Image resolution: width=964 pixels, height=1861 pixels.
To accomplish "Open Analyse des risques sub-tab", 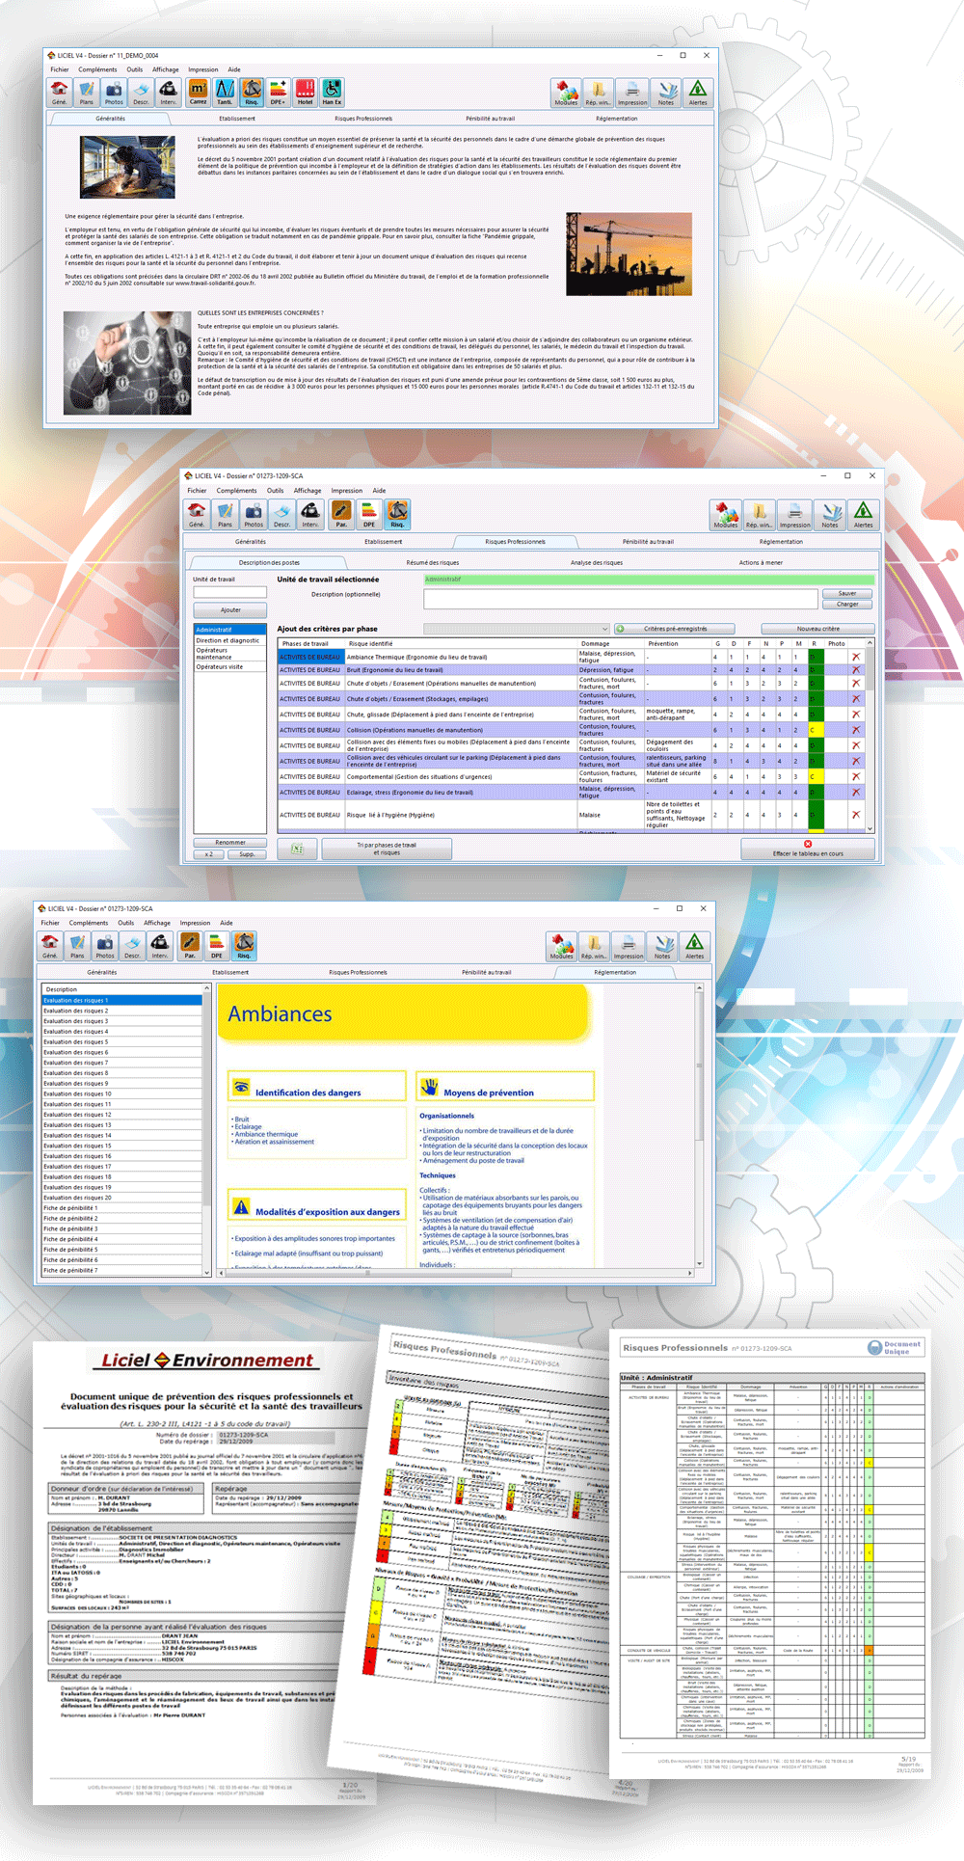I will (597, 562).
